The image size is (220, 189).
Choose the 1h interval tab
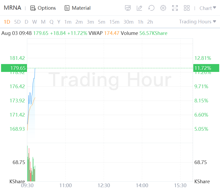click(x=140, y=22)
